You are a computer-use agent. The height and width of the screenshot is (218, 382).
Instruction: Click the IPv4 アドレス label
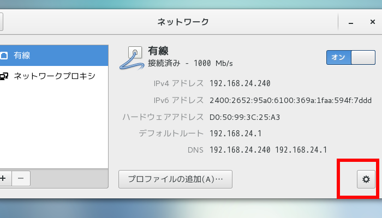pyautogui.click(x=178, y=84)
